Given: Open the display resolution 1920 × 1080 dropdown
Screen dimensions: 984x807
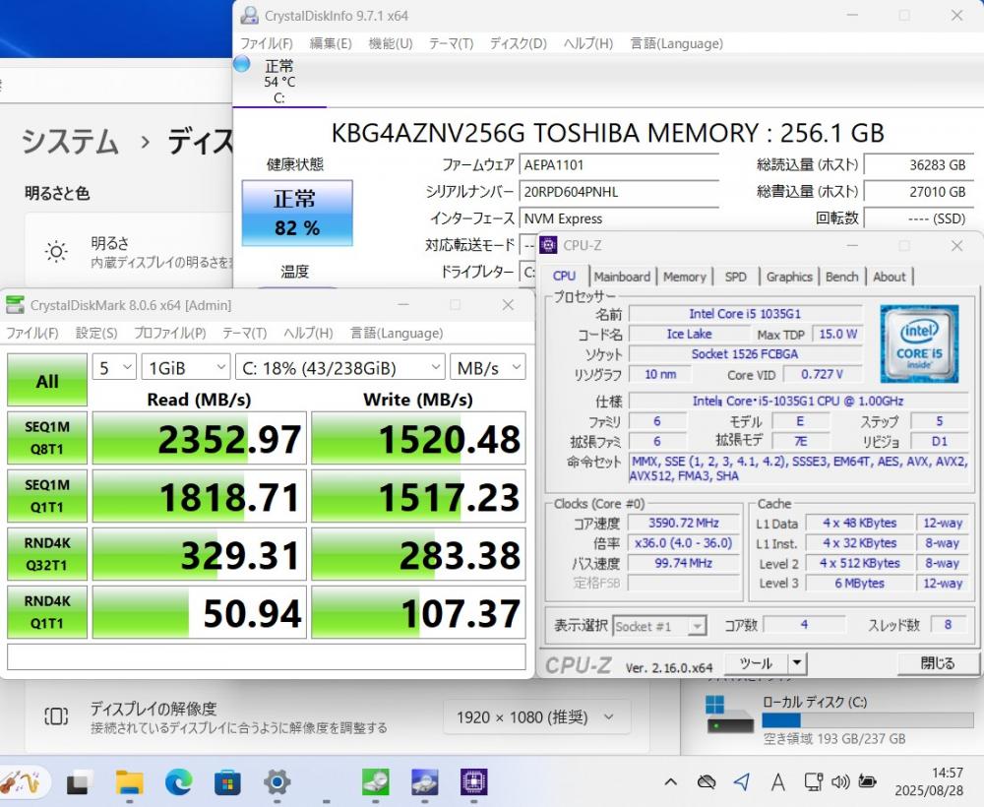Looking at the screenshot, I should (x=535, y=716).
